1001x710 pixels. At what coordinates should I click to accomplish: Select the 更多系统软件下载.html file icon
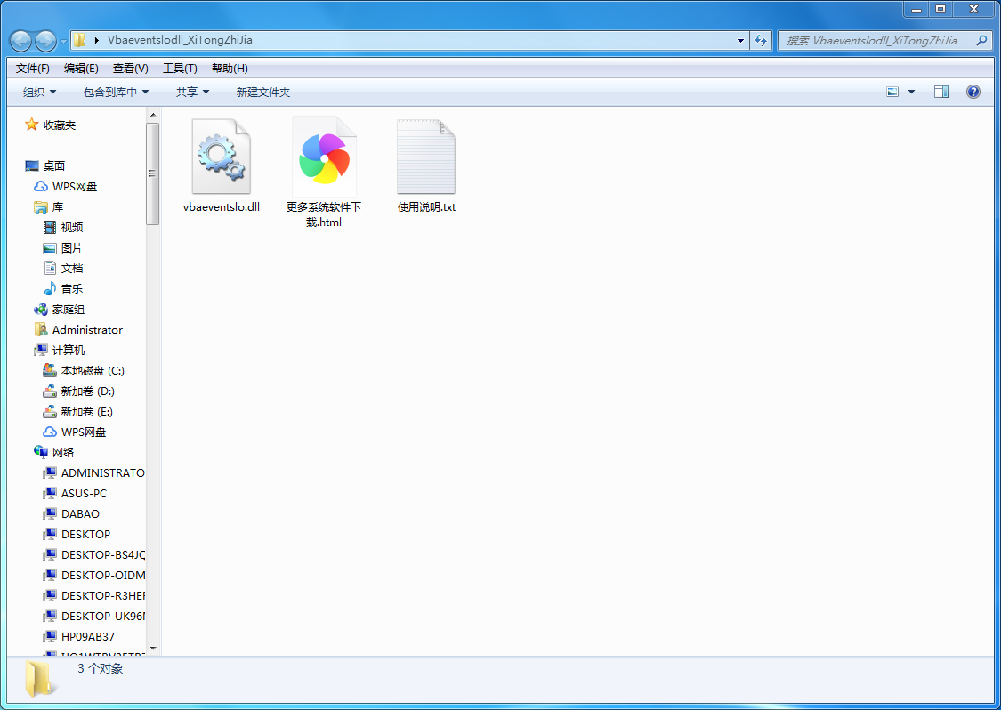(x=324, y=157)
